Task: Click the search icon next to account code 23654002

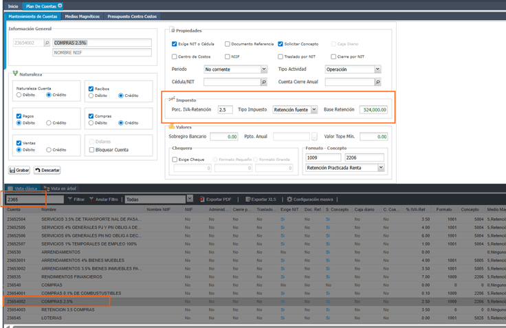Action: point(47,43)
